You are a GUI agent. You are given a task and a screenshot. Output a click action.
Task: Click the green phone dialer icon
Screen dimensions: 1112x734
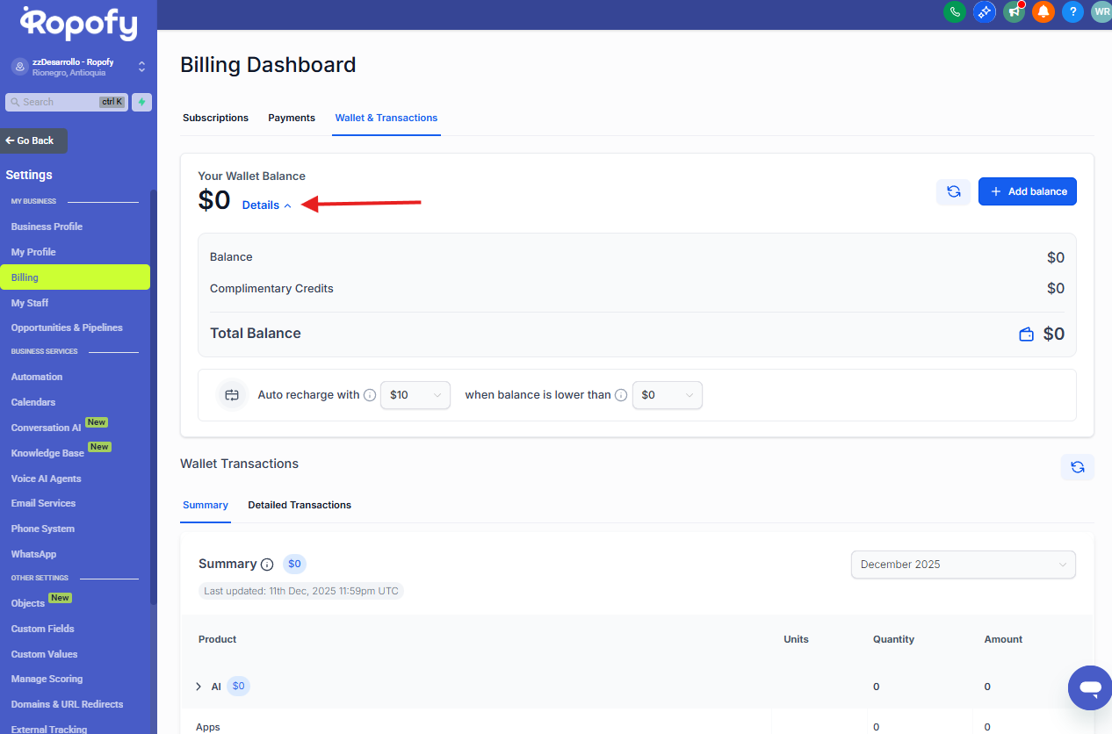pos(954,12)
